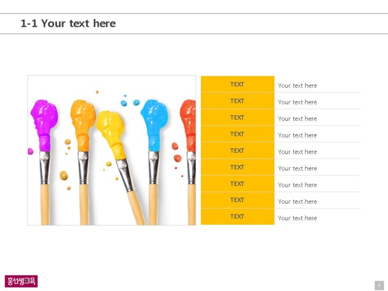388x291 pixels.
Task: Select the blue paintbrush head
Action: click(x=155, y=125)
